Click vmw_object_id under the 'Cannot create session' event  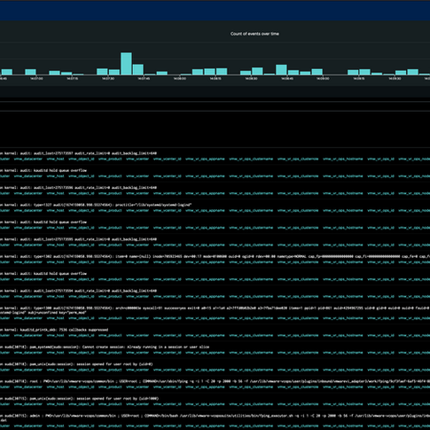82,353
